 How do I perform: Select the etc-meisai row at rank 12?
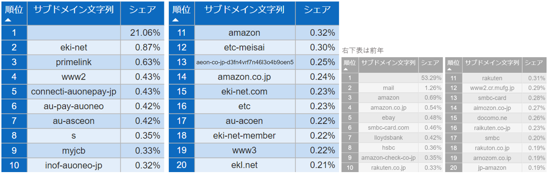coord(254,48)
